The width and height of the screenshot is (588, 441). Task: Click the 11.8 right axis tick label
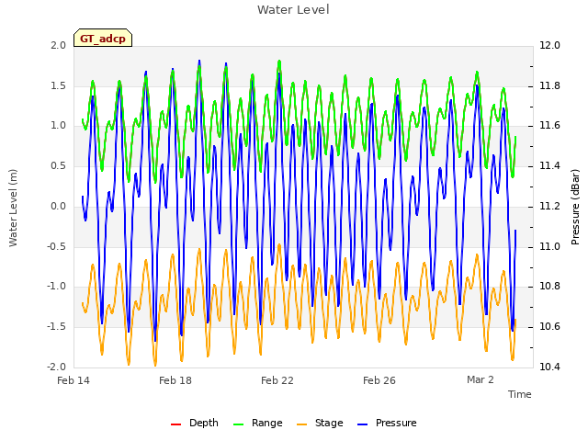[x=549, y=85]
